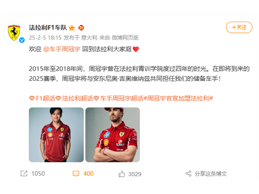The image size is (259, 194).
Task: Like the post with the thumbs-up icon
Action: point(122,174)
